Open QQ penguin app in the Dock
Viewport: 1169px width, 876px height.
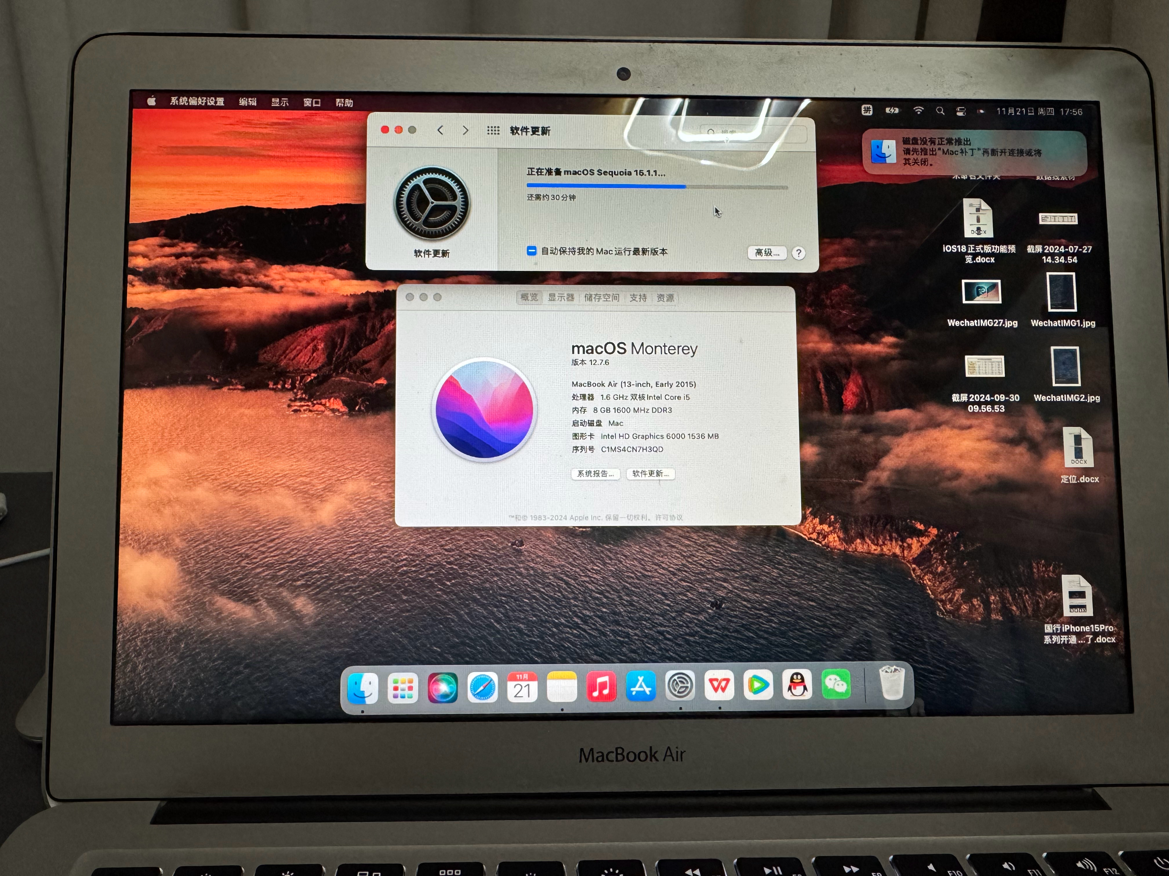tap(798, 684)
